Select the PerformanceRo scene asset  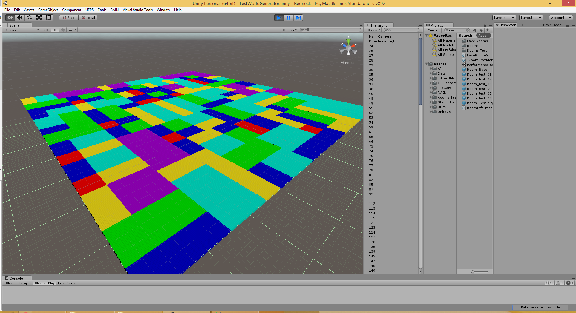[x=477, y=65]
